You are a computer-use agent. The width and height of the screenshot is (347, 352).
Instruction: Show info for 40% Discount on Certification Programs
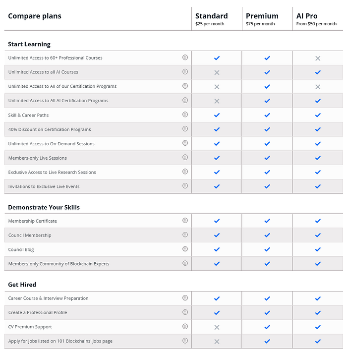(x=185, y=129)
